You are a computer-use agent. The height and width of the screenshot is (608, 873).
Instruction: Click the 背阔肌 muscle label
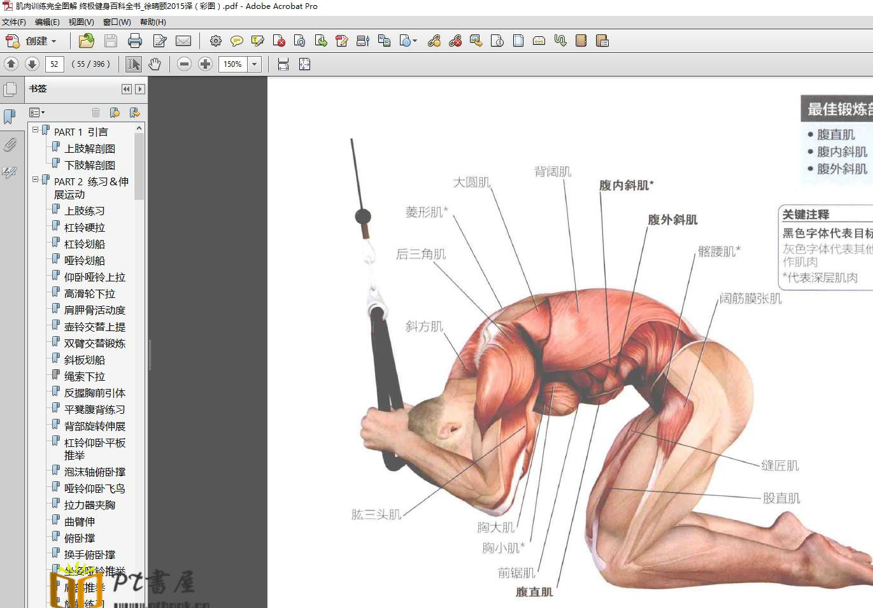[x=553, y=172]
